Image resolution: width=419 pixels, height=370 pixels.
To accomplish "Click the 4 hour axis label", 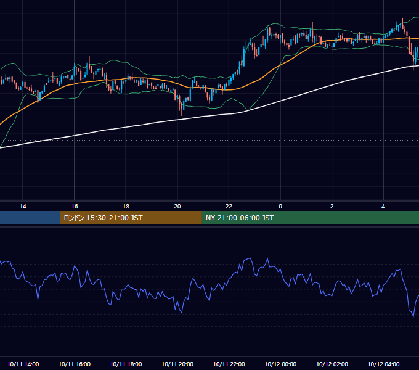I will point(383,207).
